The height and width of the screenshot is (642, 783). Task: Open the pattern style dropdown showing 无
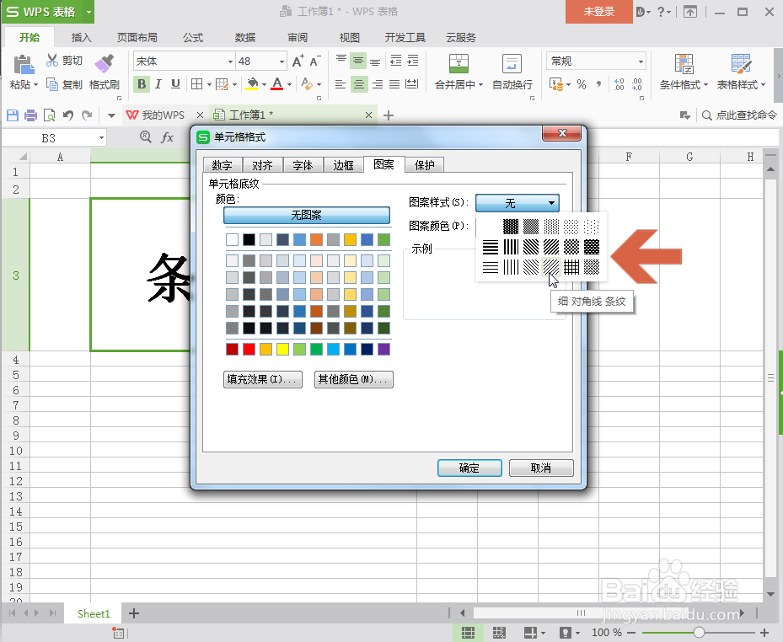tap(518, 203)
